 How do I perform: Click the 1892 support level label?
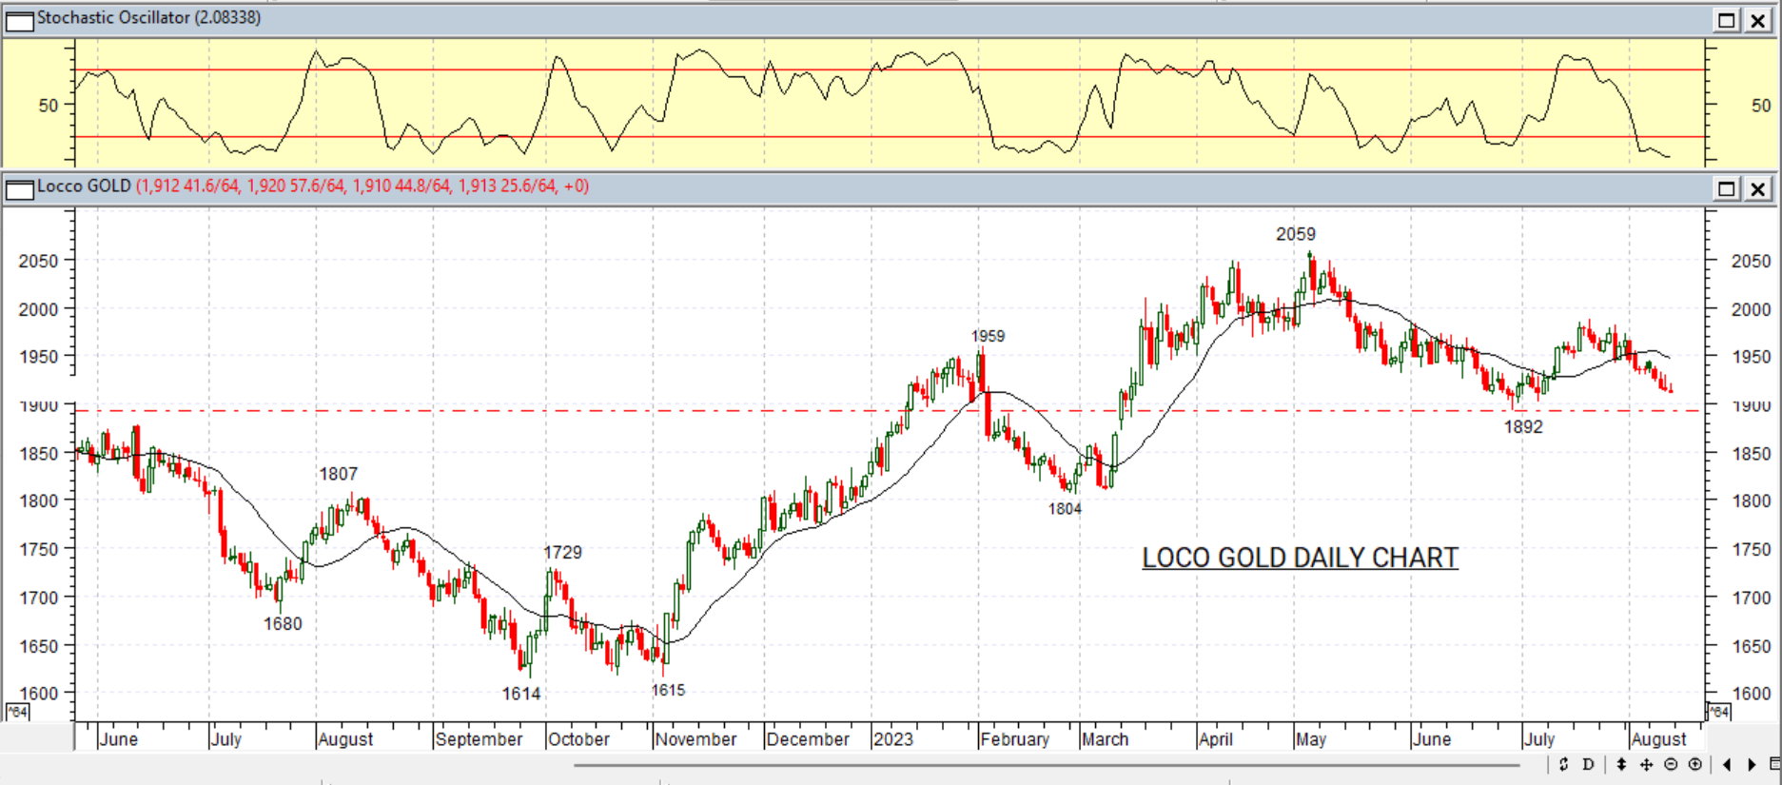tap(1523, 427)
